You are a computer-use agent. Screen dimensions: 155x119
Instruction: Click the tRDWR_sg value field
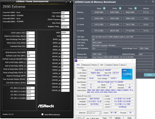65,53
